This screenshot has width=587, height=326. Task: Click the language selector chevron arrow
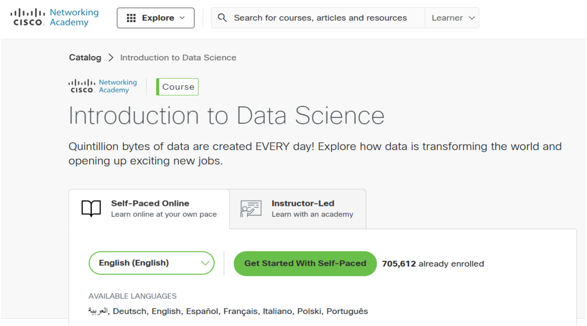click(205, 263)
